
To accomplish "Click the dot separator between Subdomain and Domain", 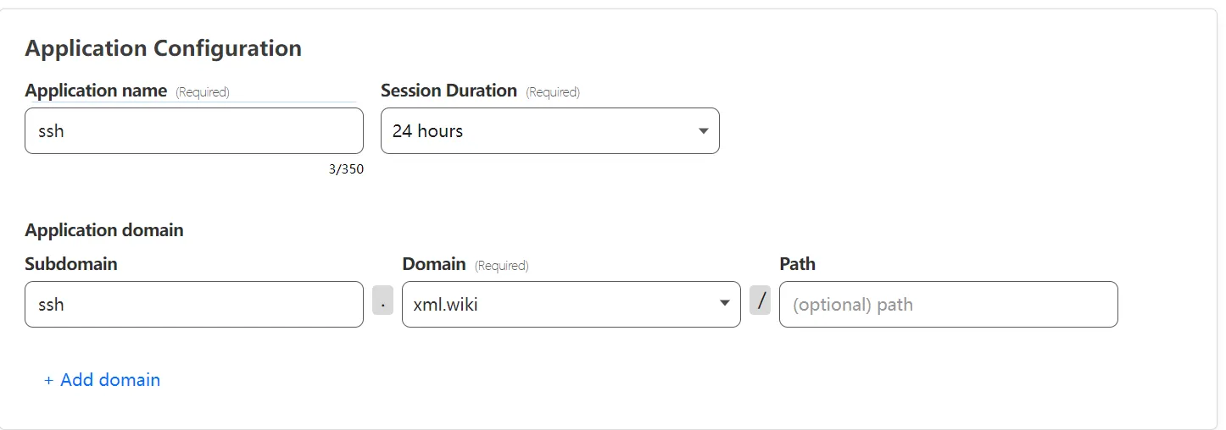I will point(382,300).
